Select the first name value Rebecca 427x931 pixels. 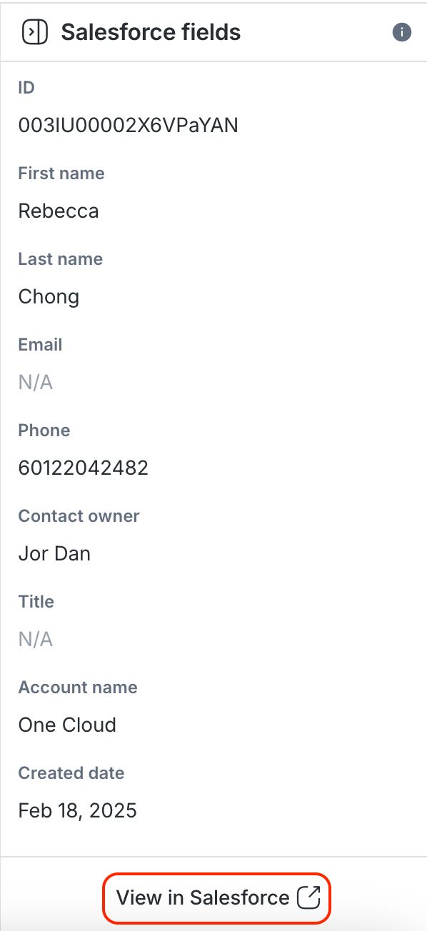tap(59, 211)
